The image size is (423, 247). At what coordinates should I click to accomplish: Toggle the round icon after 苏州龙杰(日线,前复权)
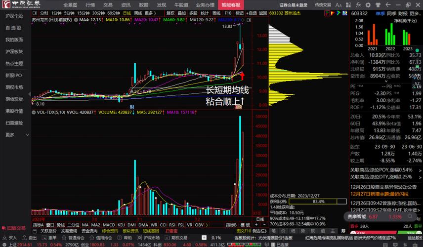[76, 20]
